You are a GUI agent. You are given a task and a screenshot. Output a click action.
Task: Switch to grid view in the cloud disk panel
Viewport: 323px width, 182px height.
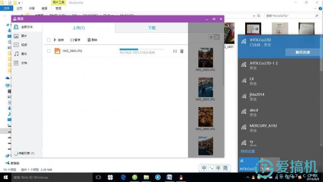coord(217,37)
